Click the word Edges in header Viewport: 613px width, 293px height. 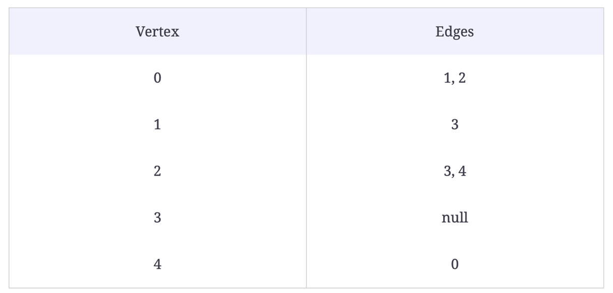click(x=455, y=32)
